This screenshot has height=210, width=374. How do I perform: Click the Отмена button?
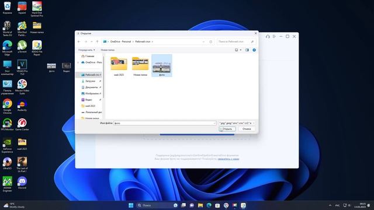point(247,129)
